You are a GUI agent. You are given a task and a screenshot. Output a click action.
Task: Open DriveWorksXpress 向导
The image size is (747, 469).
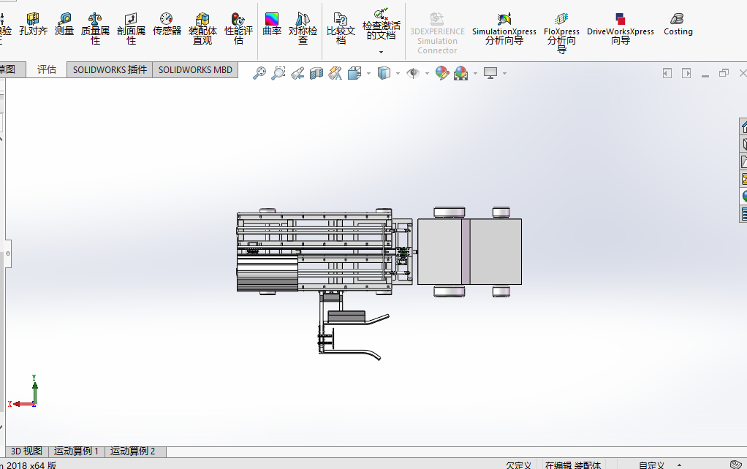pyautogui.click(x=621, y=29)
